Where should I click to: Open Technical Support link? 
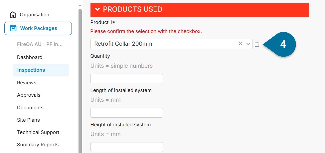[38, 132]
